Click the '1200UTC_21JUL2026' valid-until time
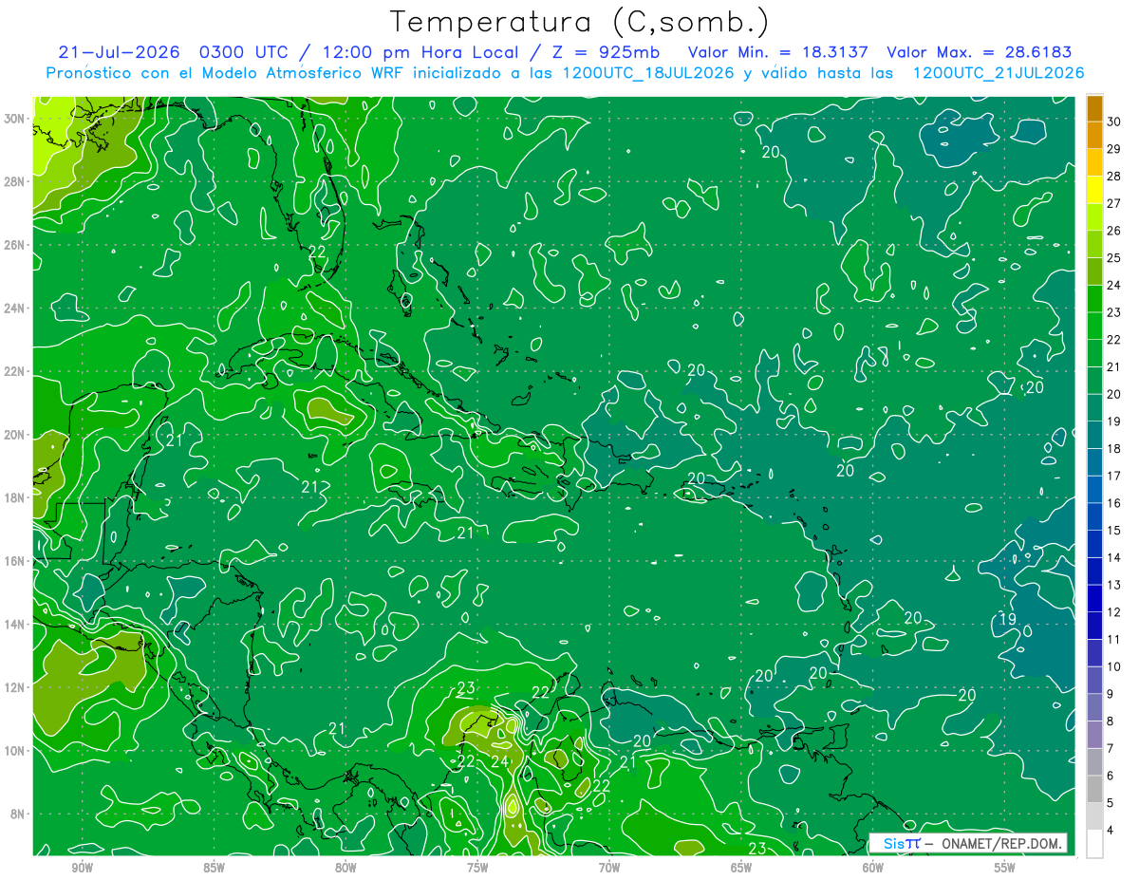 pyautogui.click(x=999, y=73)
